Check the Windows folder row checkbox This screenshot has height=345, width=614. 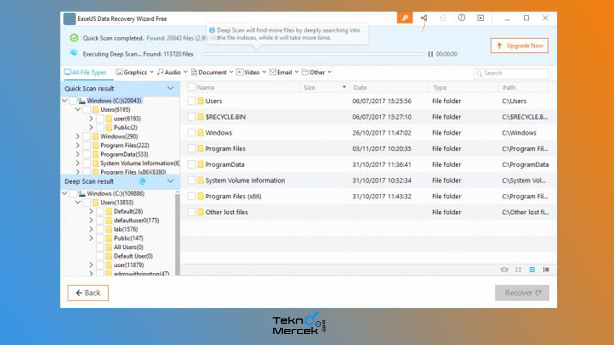[x=191, y=133]
